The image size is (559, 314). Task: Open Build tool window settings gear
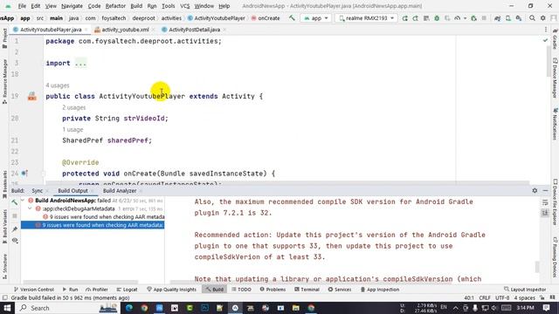point(535,191)
